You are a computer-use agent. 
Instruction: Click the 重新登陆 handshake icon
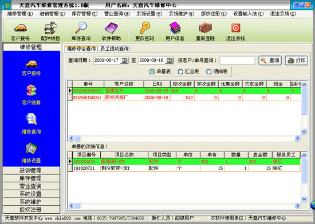(x=205, y=27)
